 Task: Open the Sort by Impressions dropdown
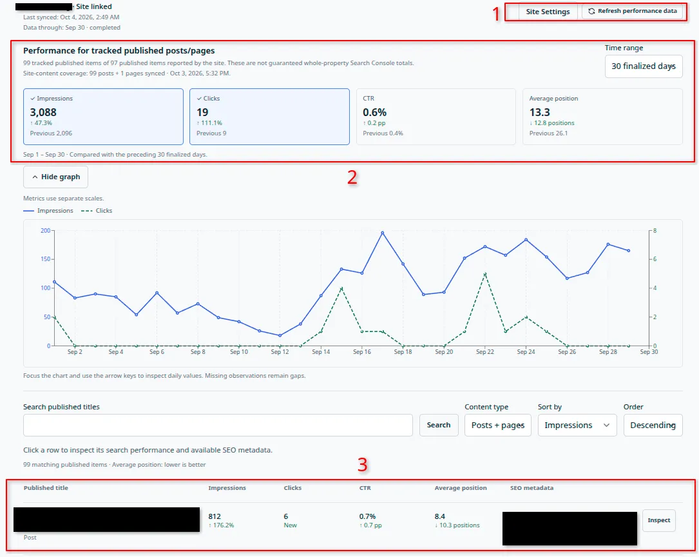[x=577, y=425]
